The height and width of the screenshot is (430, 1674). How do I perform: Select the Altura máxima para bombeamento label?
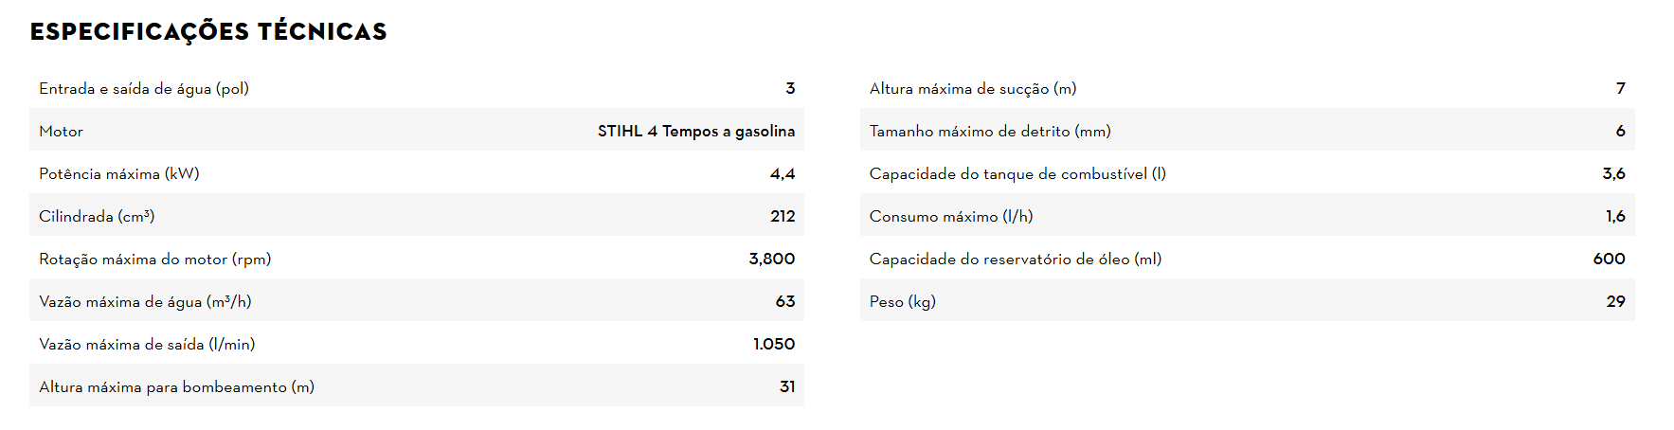pyautogui.click(x=177, y=386)
